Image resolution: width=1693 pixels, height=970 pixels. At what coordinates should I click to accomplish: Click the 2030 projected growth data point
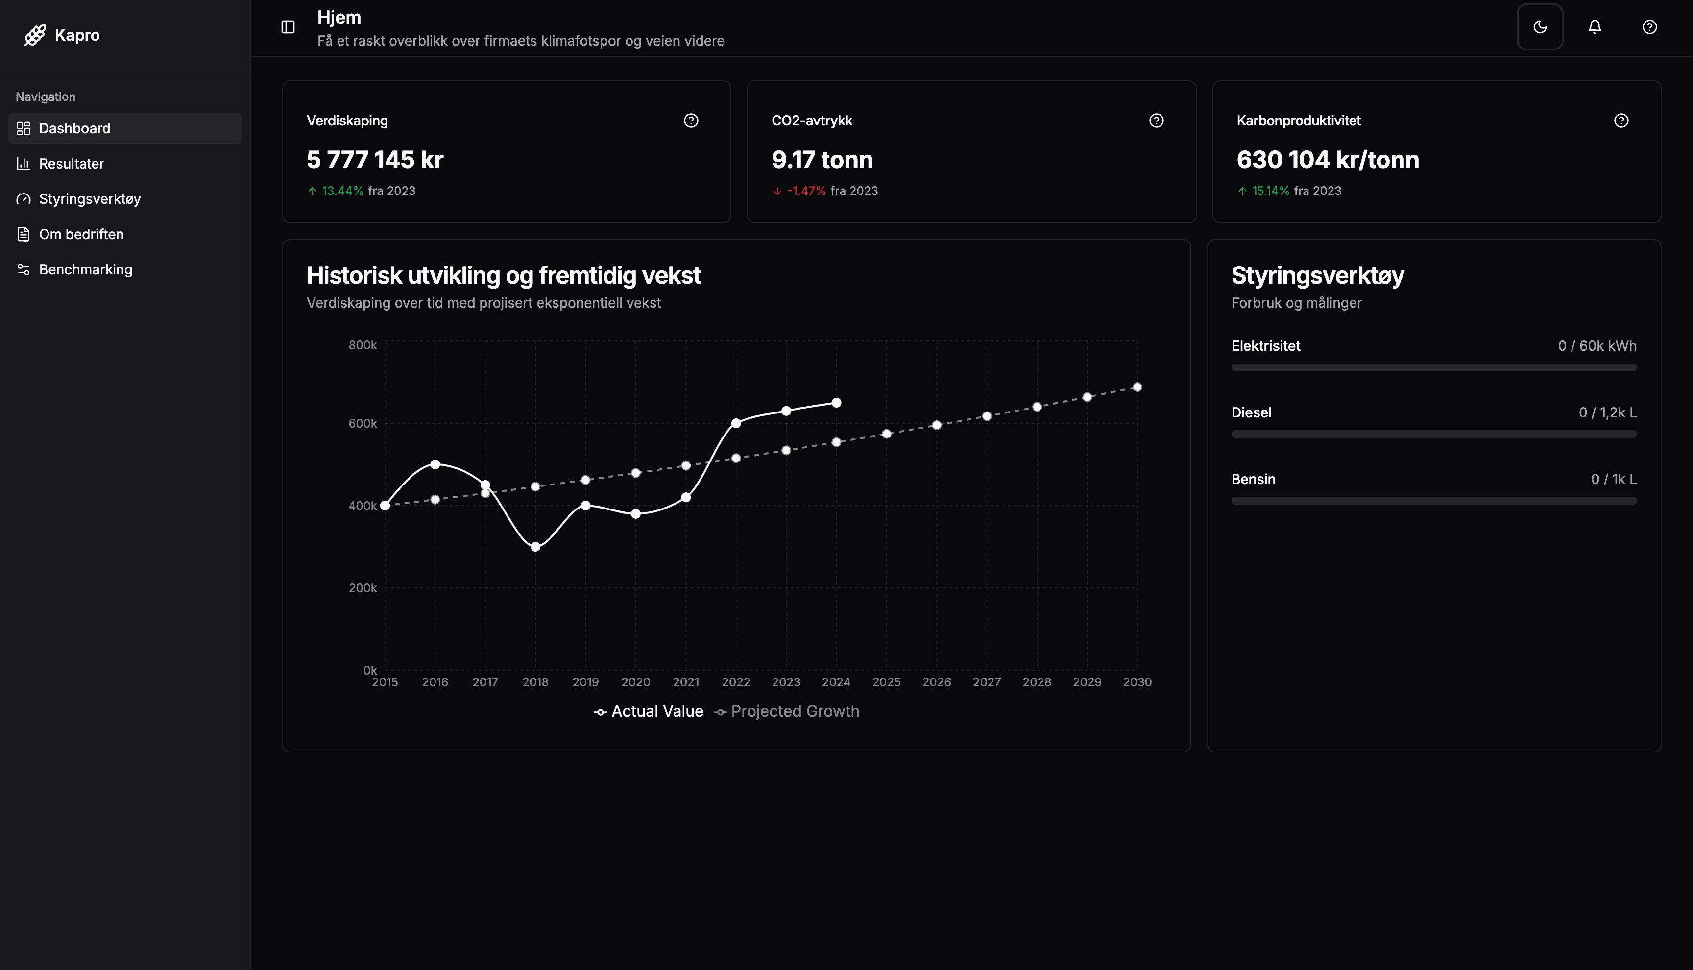pos(1137,387)
